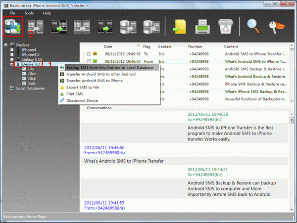The width and height of the screenshot is (297, 223).
Task: Check the box for the 19:46:50 message
Action: click(x=89, y=61)
